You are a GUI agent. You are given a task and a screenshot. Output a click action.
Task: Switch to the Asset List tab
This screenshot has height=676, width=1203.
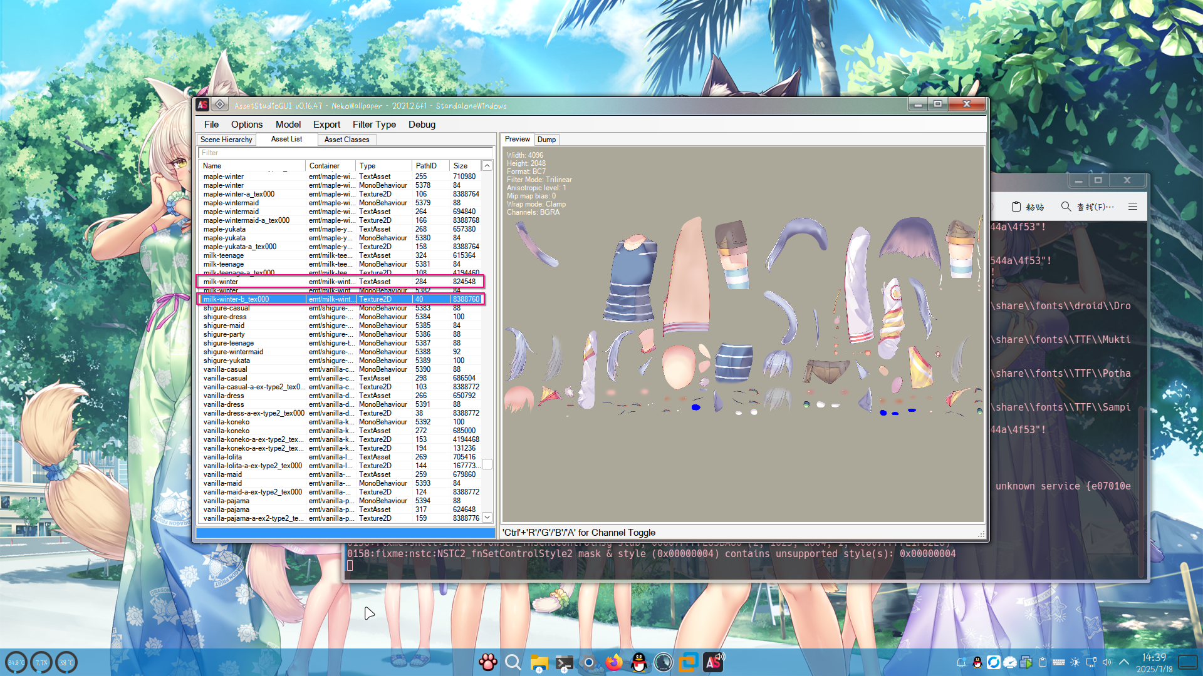click(x=286, y=139)
